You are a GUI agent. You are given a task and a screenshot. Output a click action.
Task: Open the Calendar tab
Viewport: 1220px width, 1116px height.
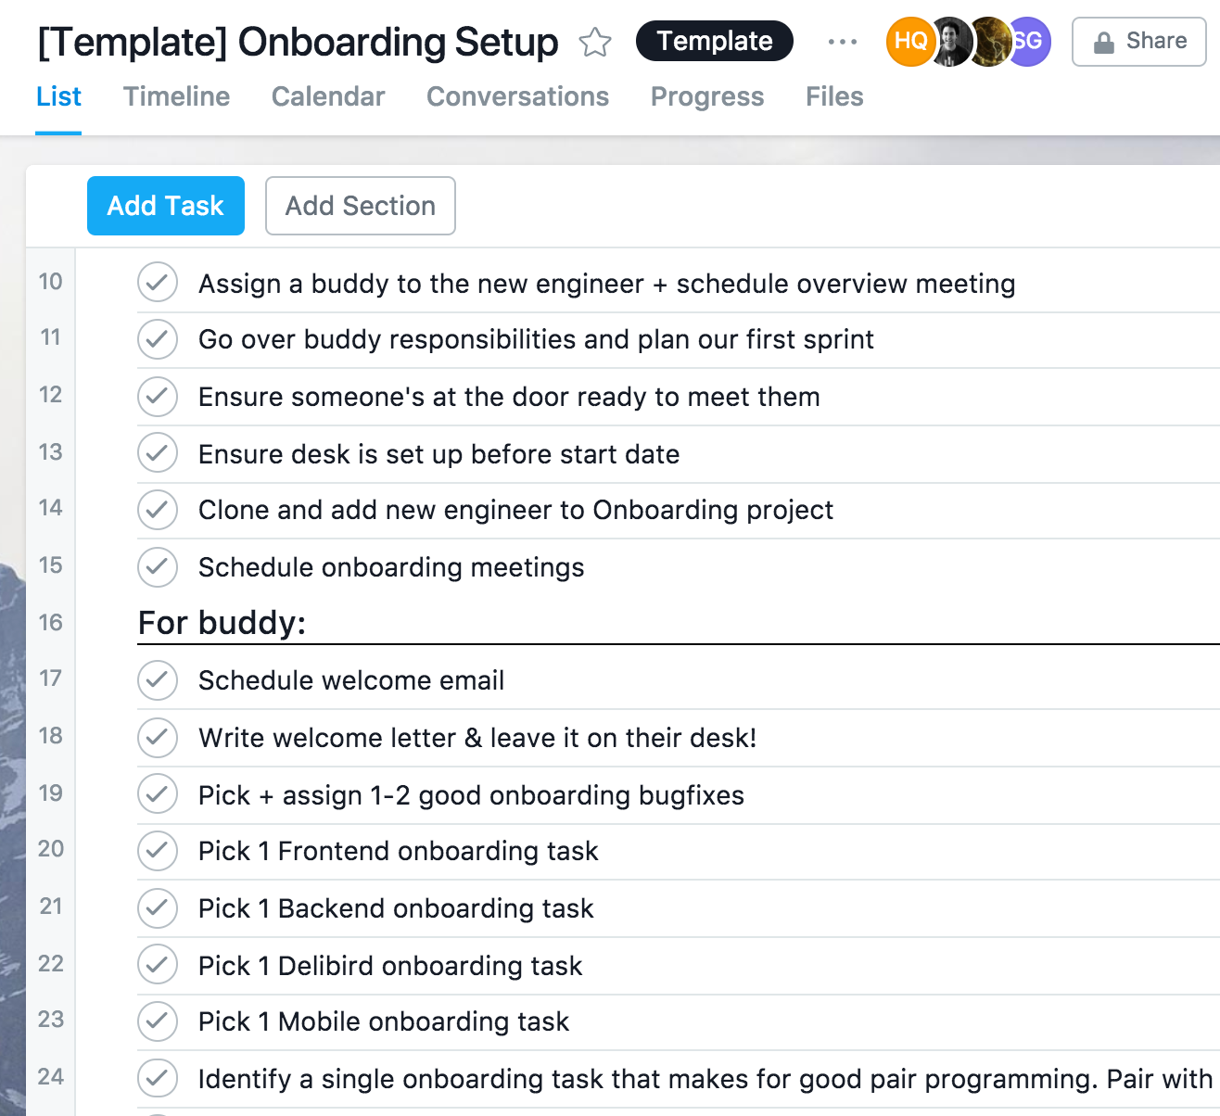tap(328, 96)
